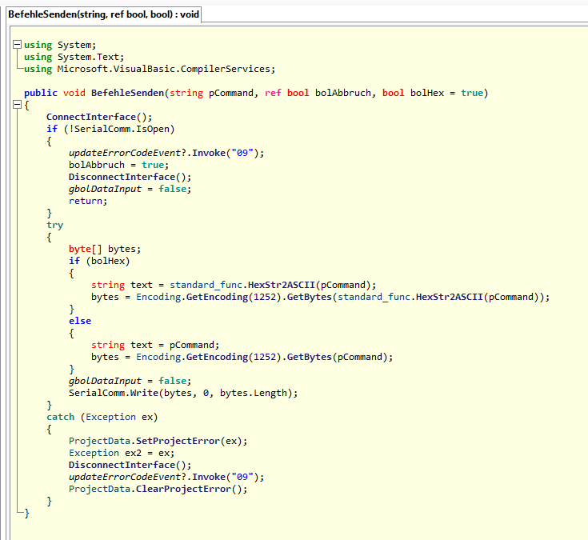The image size is (588, 540).
Task: Click the 'using System;' line
Action: tap(60, 45)
